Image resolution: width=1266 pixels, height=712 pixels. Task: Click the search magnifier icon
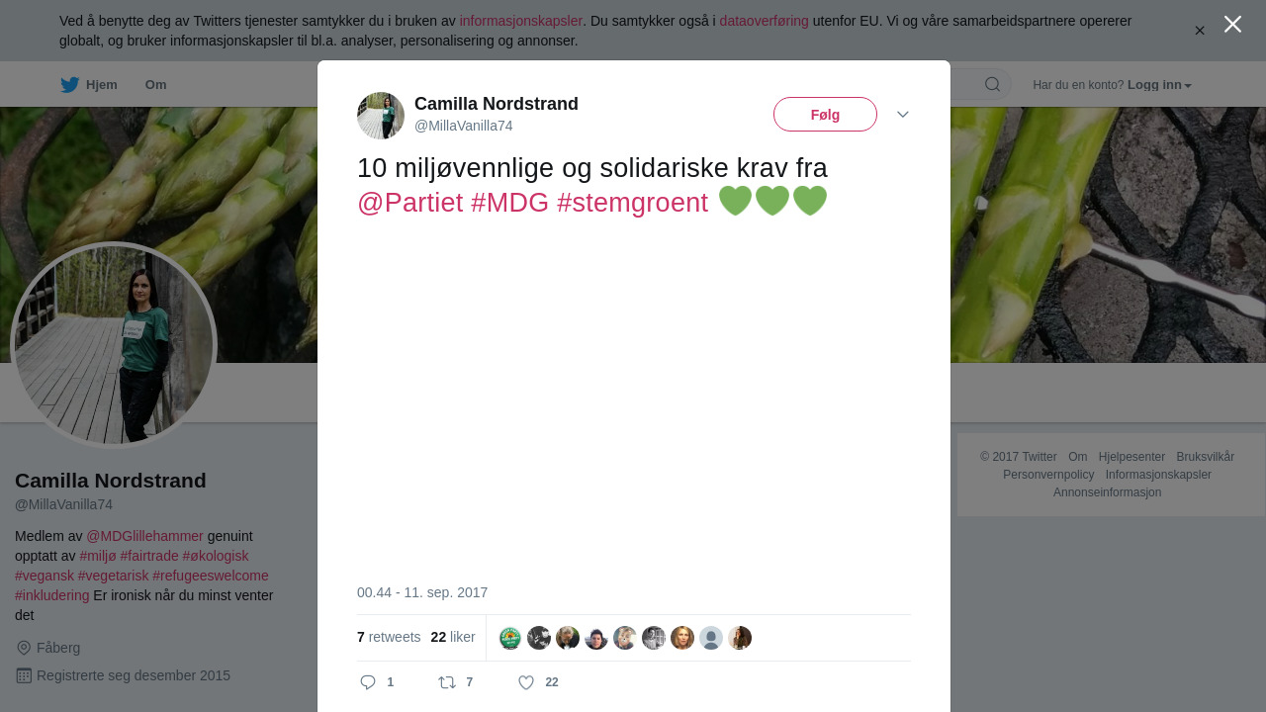click(992, 84)
